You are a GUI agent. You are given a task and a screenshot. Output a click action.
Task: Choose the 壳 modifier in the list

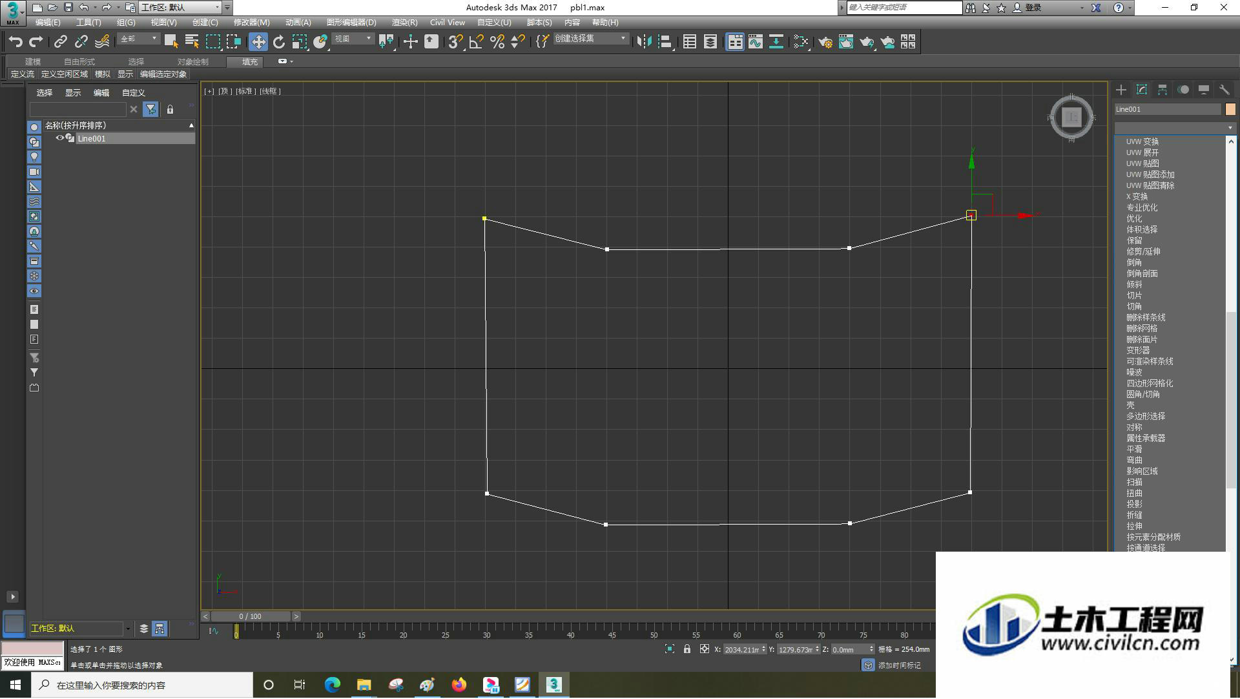point(1130,406)
